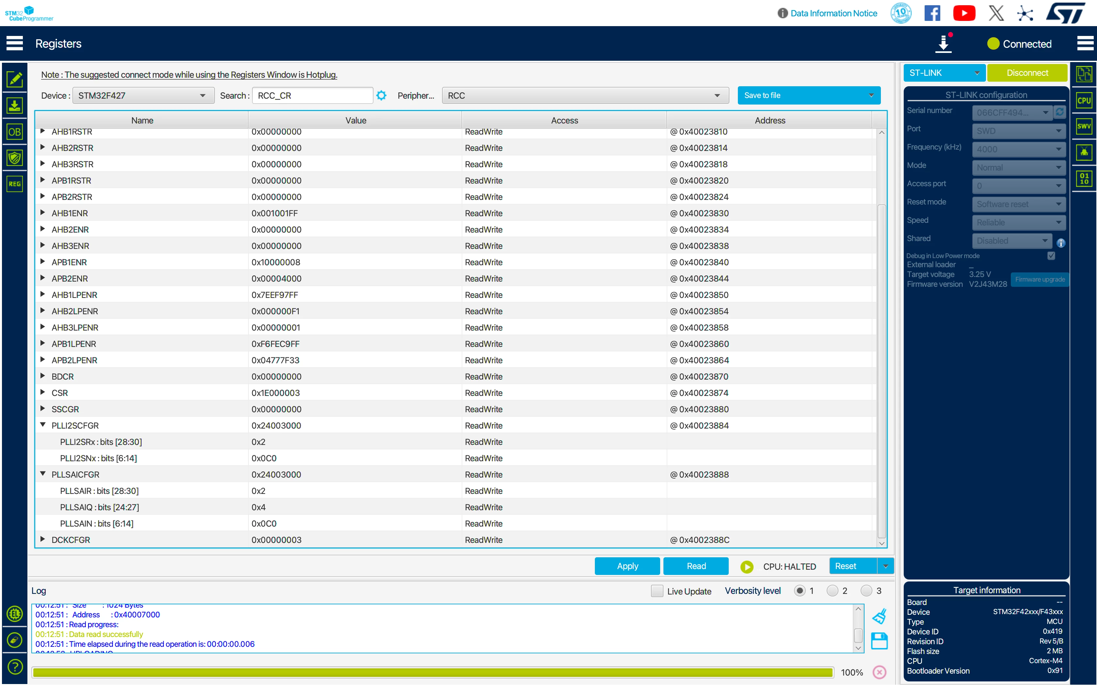The image size is (1097, 686).
Task: Cancel operation with the red X icon
Action: click(880, 672)
